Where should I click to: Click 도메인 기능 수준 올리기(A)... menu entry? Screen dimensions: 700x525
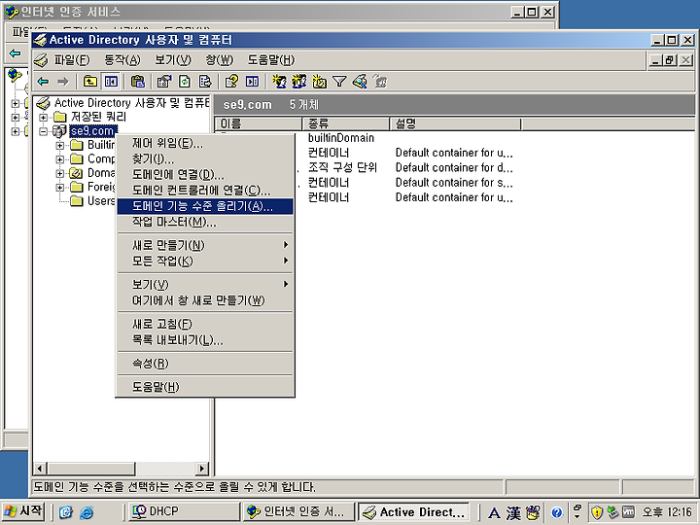205,206
